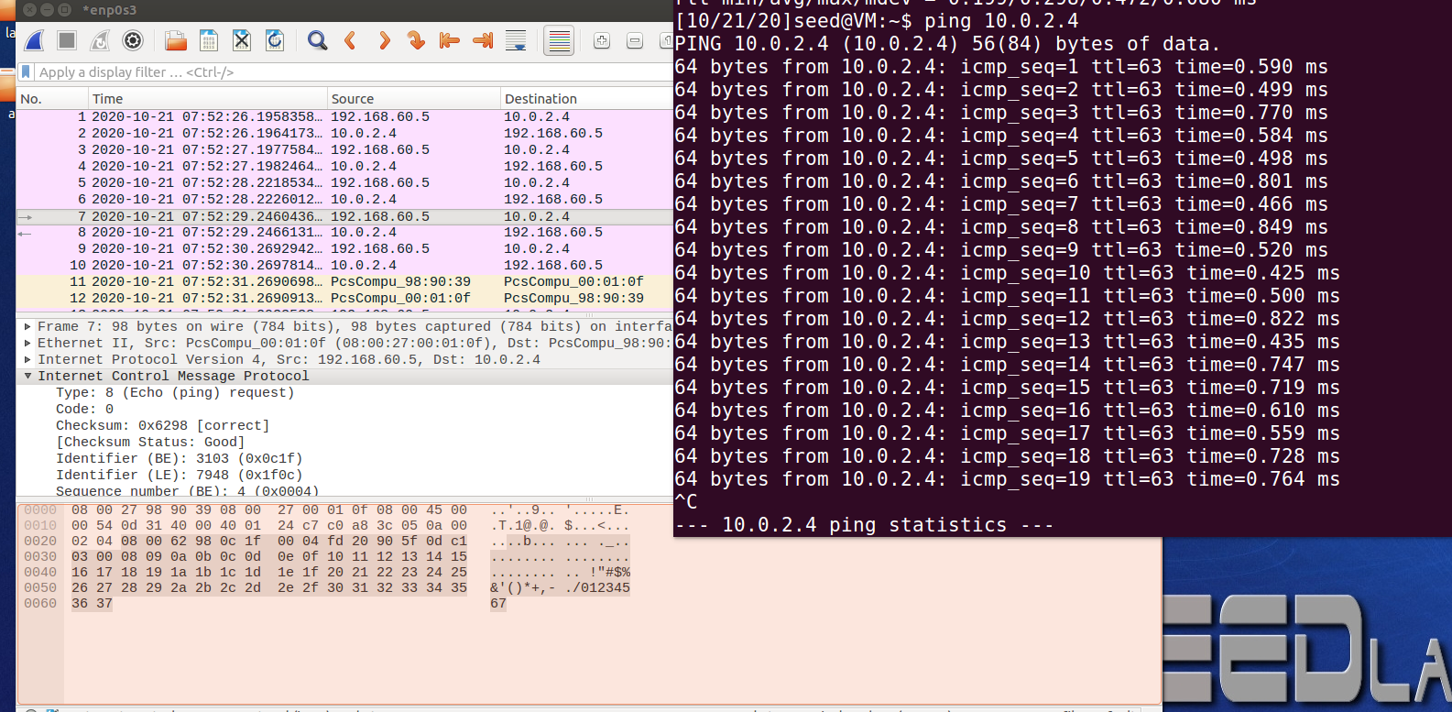Jump to the last packet

click(483, 40)
